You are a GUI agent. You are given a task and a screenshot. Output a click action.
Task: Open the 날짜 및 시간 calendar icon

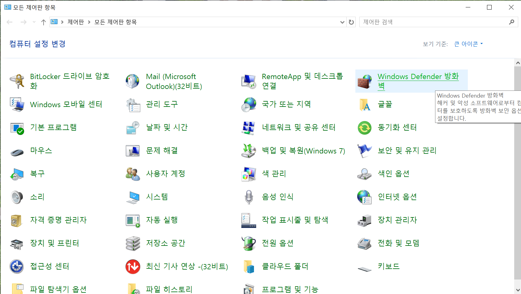pos(133,128)
